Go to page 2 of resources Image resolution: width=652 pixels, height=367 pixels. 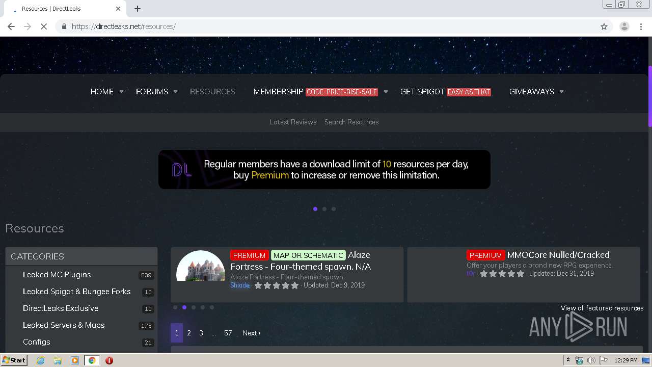(x=189, y=333)
